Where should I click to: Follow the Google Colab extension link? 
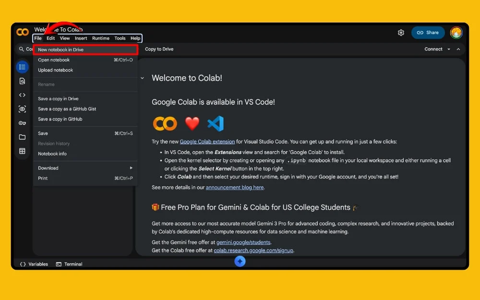[x=208, y=142]
